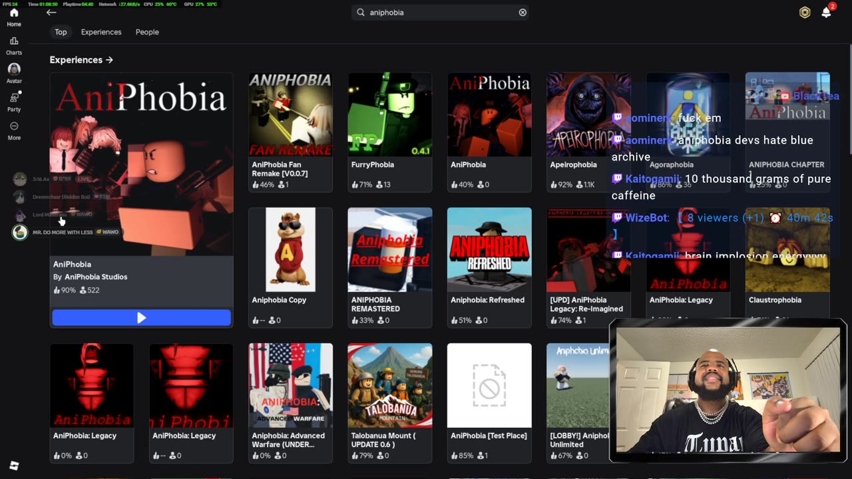Switch to the Experiences tab

[101, 32]
